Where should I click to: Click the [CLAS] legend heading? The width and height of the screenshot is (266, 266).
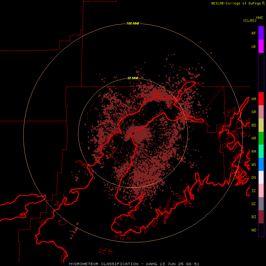[x=250, y=20]
